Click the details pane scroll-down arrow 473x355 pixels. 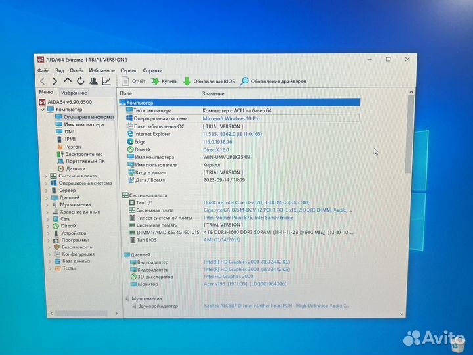pos(402,314)
